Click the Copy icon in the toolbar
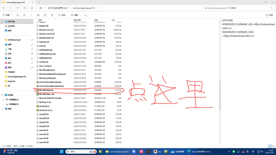This screenshot has width=276, height=155. tap(25, 15)
